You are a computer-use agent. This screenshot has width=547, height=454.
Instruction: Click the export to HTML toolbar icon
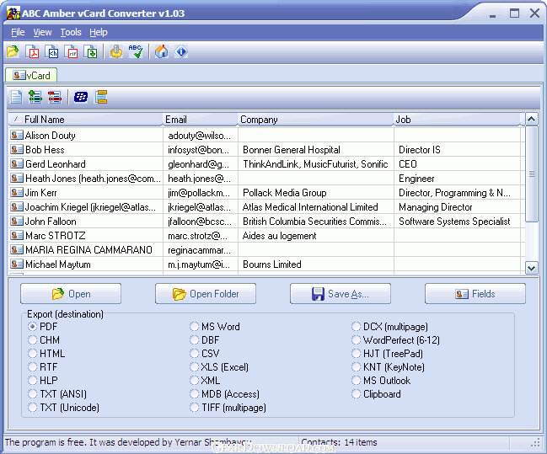pos(52,51)
